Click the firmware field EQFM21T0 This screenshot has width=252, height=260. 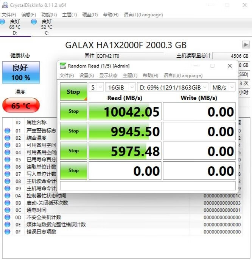point(130,56)
